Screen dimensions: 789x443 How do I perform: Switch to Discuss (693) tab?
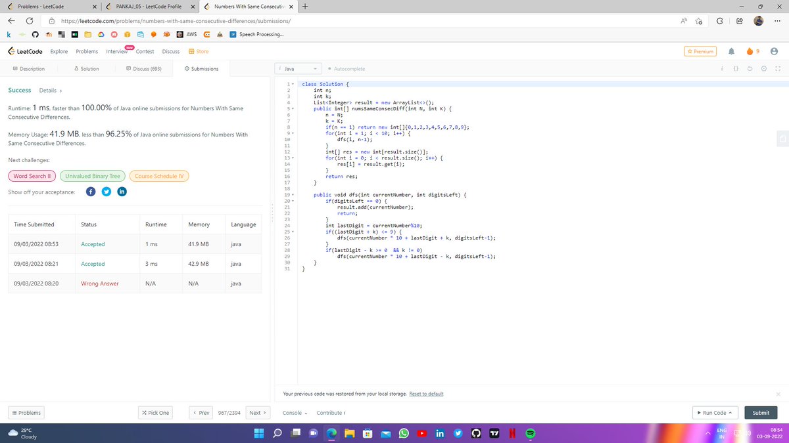click(x=143, y=69)
